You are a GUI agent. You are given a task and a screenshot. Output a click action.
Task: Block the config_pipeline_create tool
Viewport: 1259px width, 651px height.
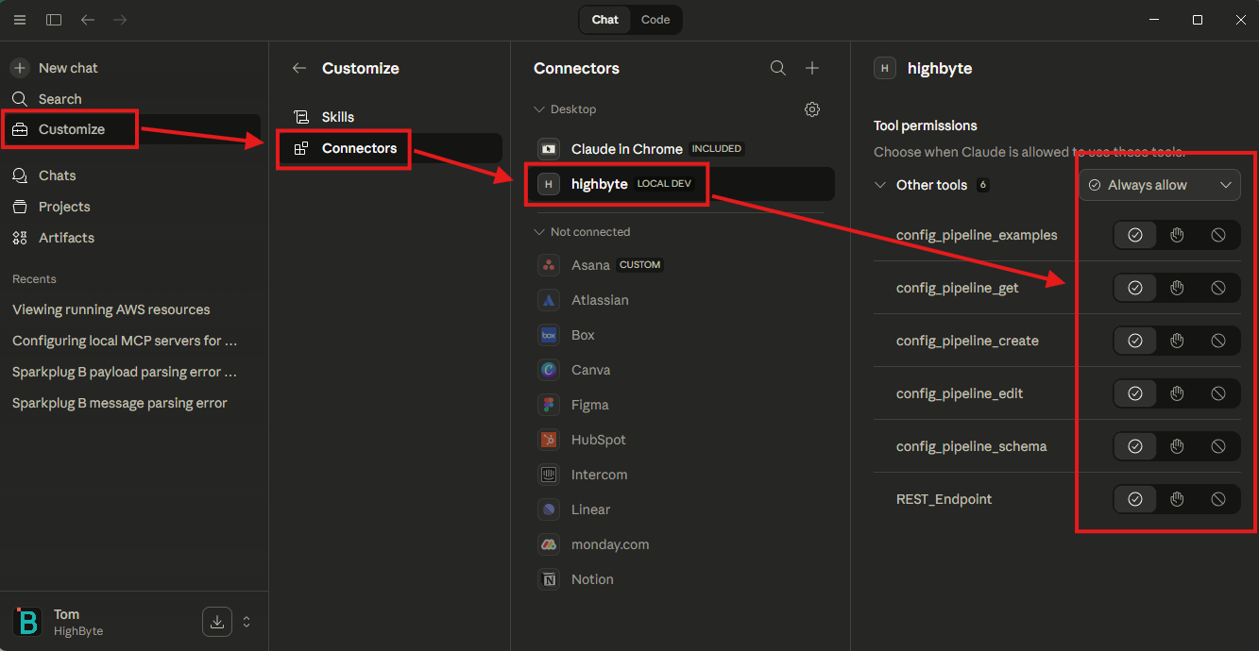coord(1218,341)
